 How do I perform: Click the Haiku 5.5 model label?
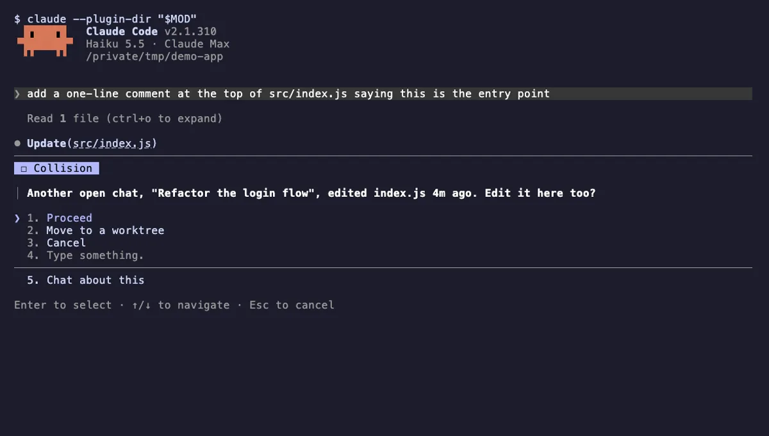tap(115, 44)
